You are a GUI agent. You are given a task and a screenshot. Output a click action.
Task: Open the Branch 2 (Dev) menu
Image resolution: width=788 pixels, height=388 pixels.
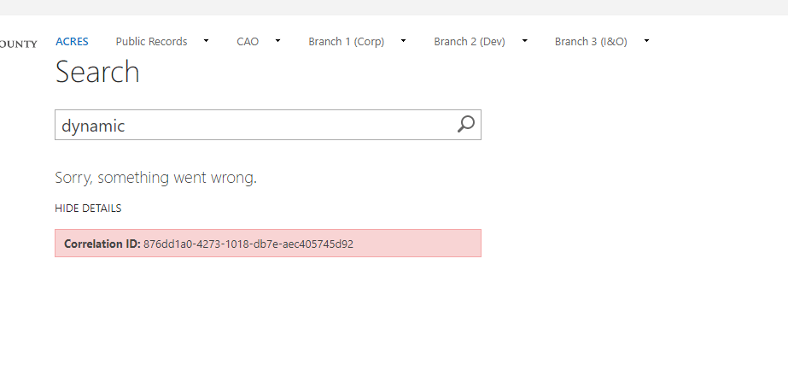pyautogui.click(x=470, y=42)
